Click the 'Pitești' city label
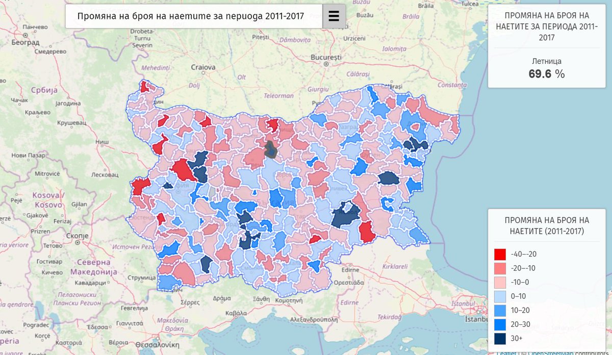The height and width of the screenshot is (355, 612). [x=260, y=37]
